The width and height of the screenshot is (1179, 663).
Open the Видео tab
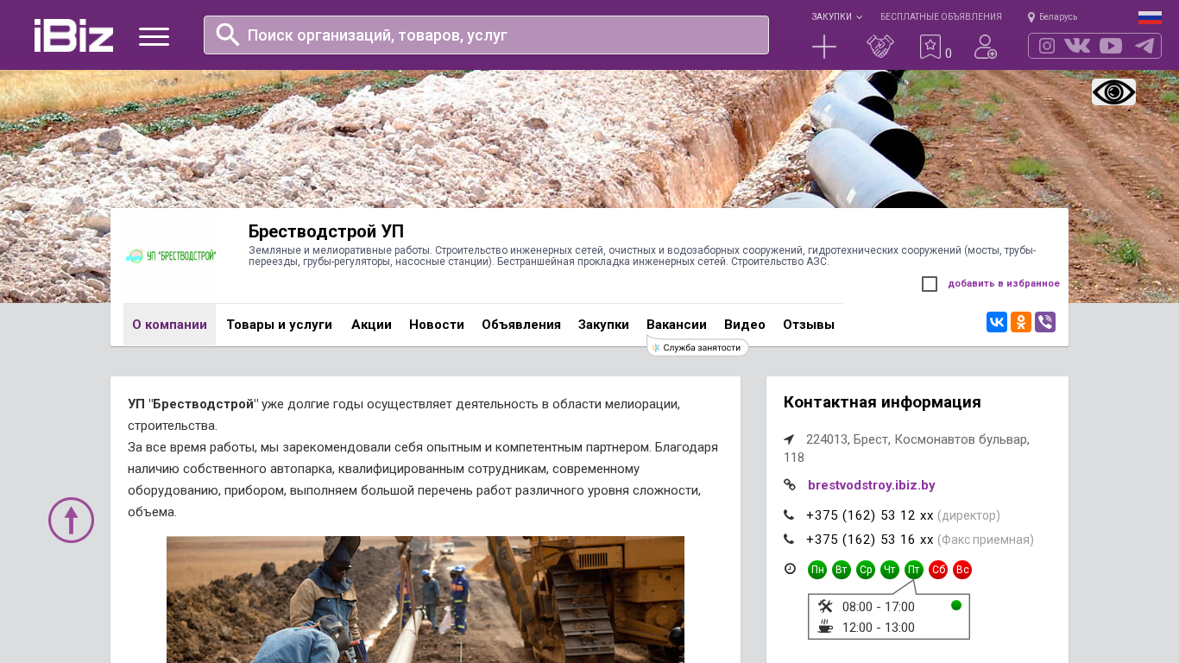[x=745, y=325]
